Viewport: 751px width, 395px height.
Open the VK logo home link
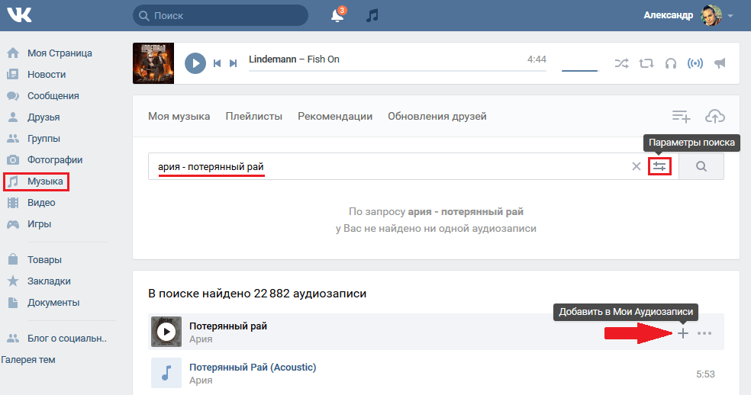tap(19, 15)
